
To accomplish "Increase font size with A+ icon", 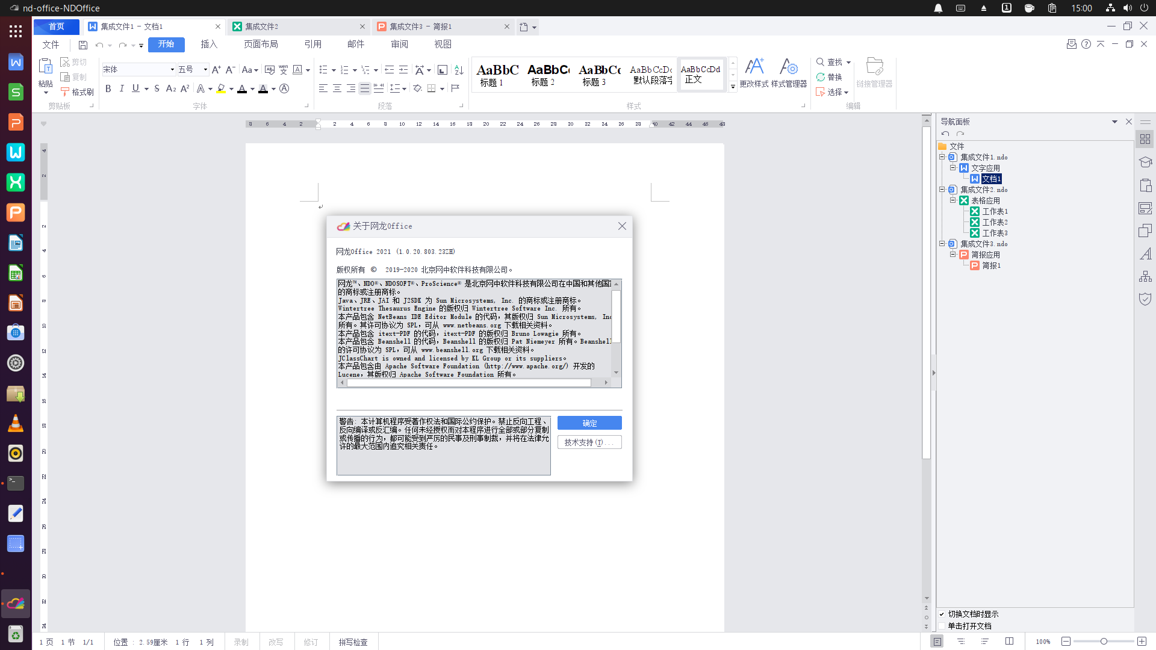I will tap(216, 70).
